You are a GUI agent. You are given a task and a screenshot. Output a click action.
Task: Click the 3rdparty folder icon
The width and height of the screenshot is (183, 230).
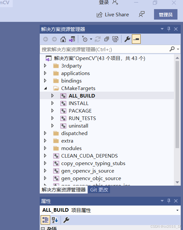click(x=56, y=66)
